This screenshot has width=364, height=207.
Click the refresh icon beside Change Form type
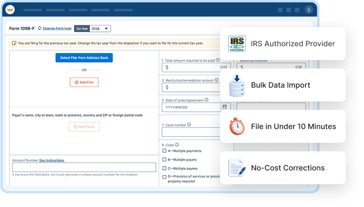coord(40,28)
